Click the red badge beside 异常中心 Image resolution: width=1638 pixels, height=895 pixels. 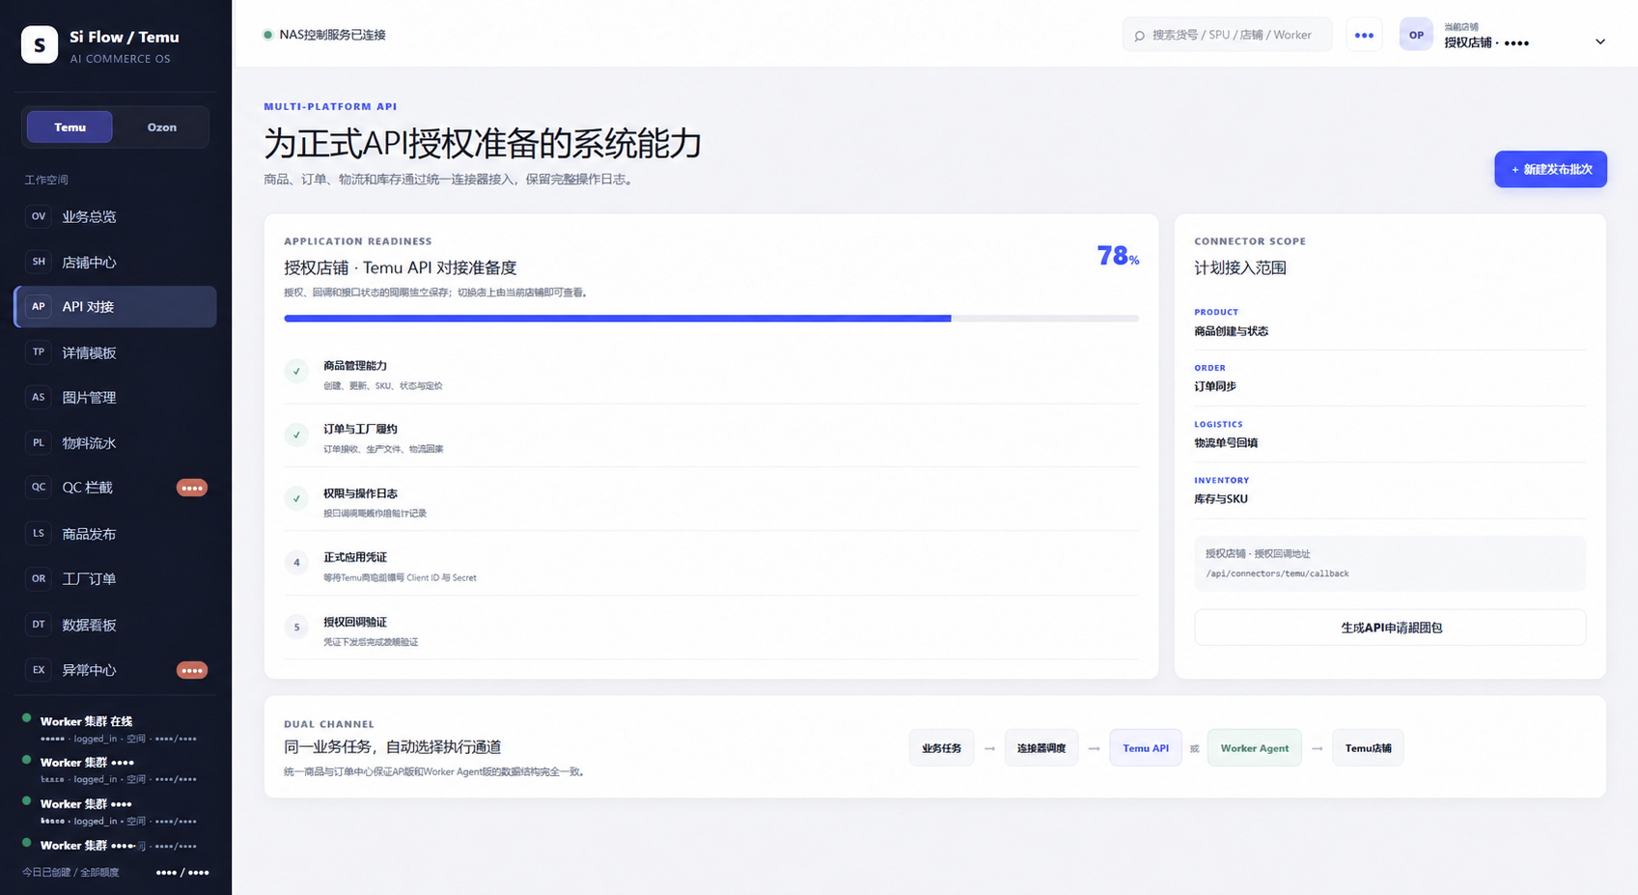[192, 670]
